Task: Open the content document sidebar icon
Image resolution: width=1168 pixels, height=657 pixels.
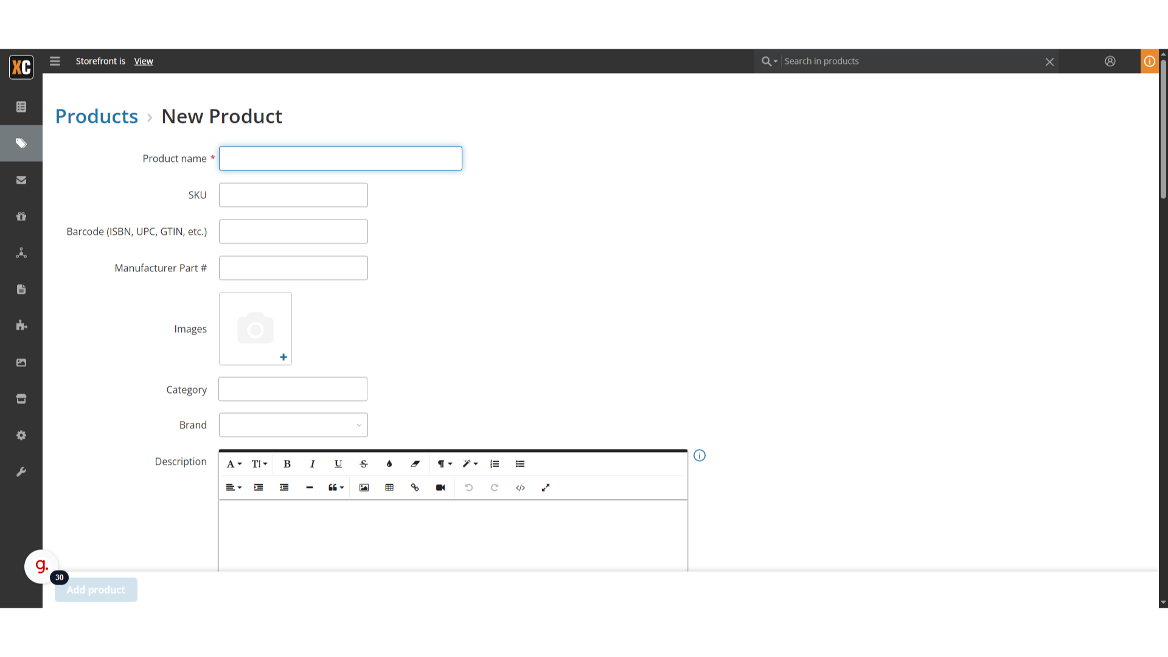Action: pos(21,290)
